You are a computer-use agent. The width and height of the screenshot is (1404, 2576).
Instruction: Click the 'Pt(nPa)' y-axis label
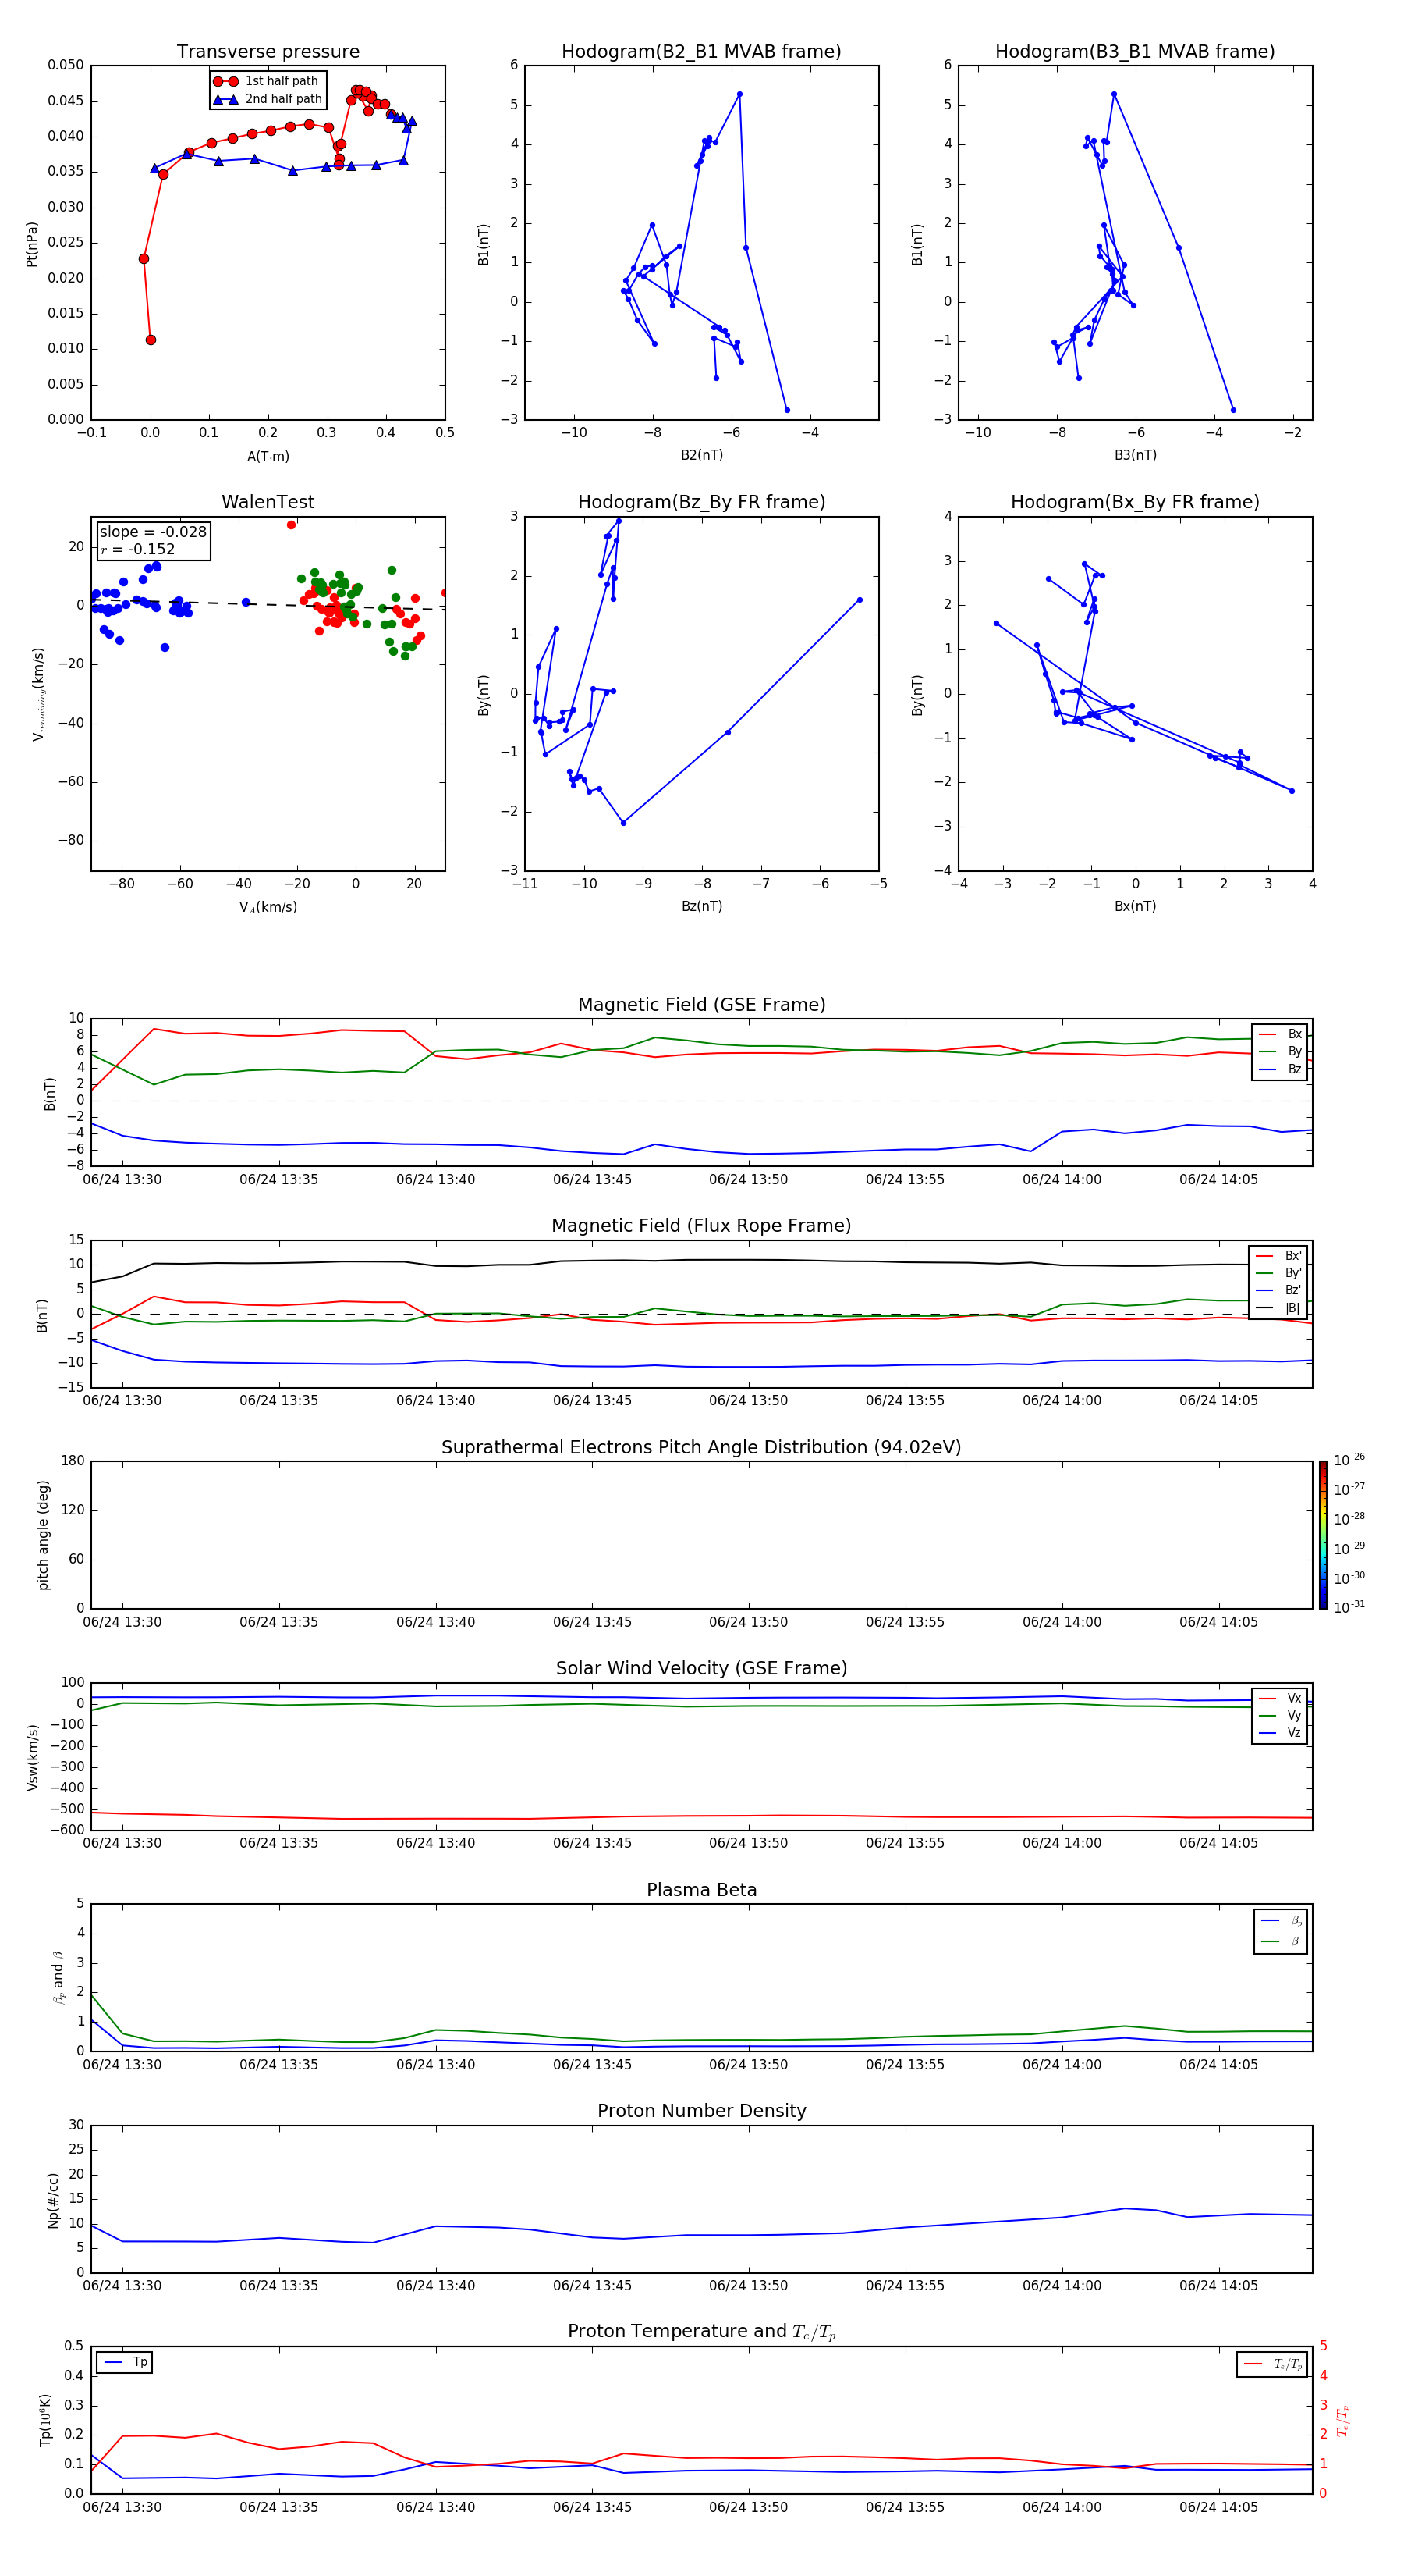[x=32, y=244]
